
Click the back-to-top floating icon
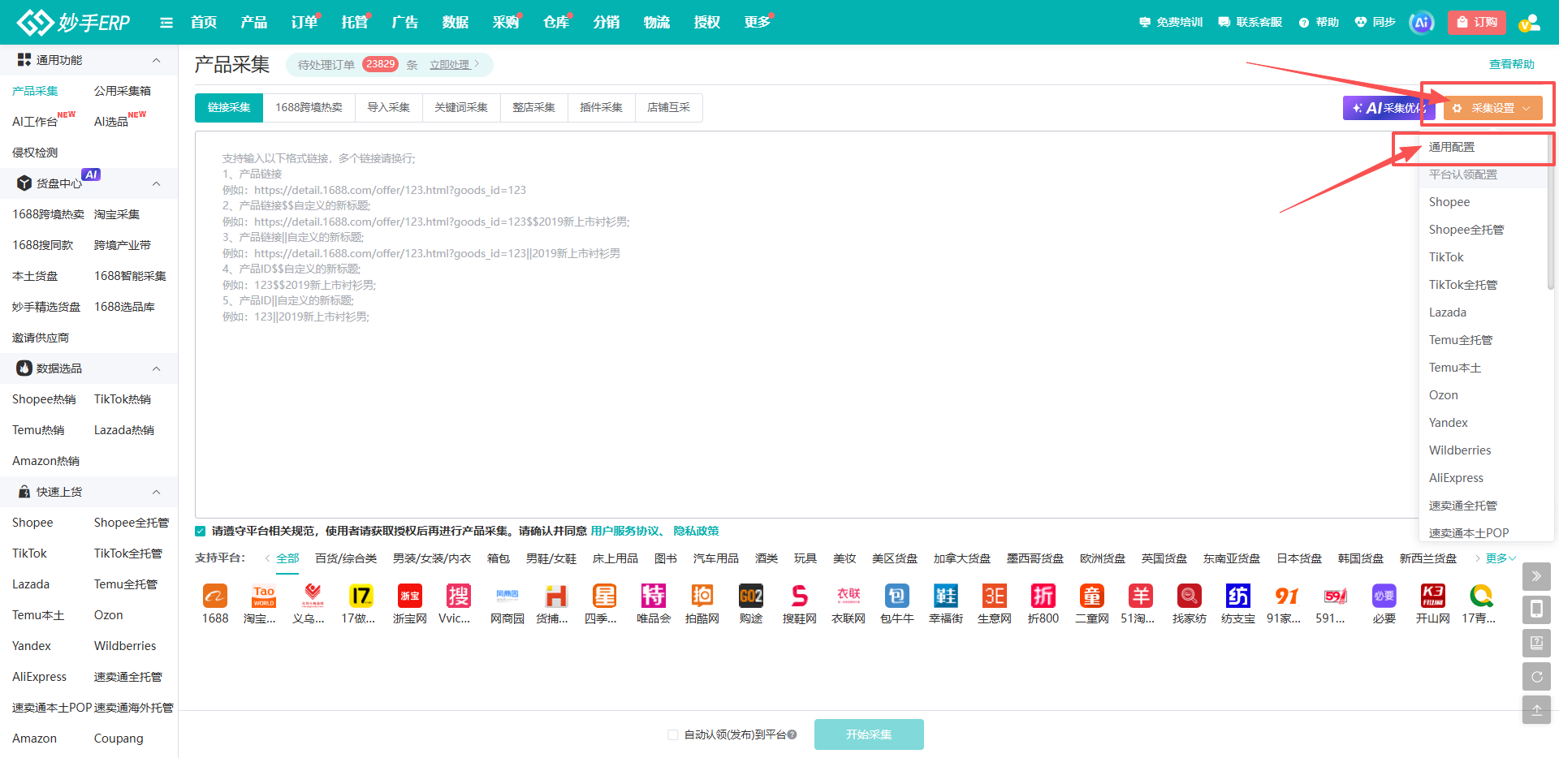coord(1536,710)
